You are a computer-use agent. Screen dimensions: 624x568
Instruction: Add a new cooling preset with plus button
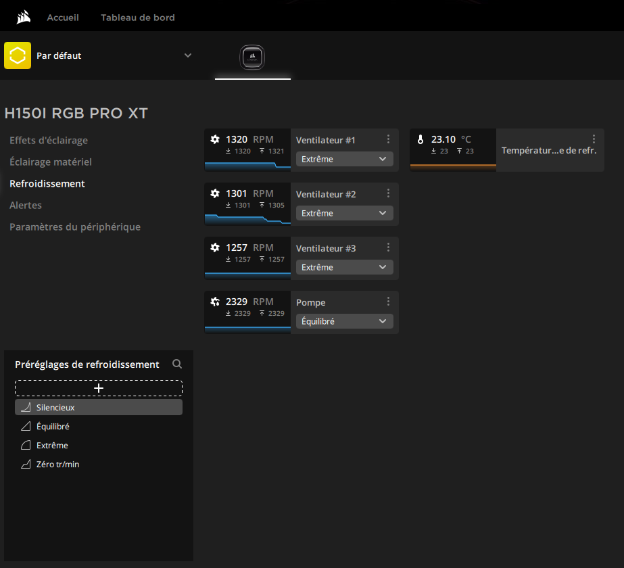point(99,388)
